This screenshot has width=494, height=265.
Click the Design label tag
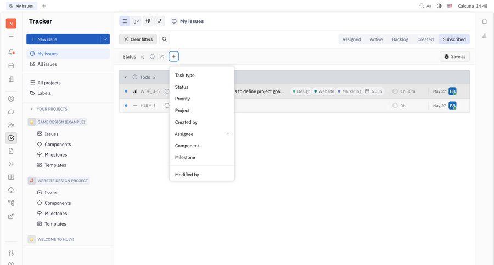[x=301, y=91]
